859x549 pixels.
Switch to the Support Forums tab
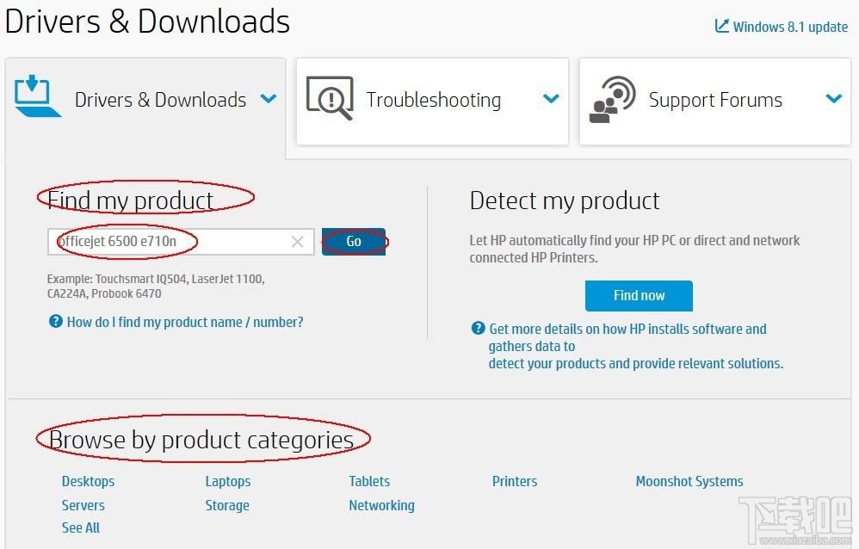click(x=714, y=100)
